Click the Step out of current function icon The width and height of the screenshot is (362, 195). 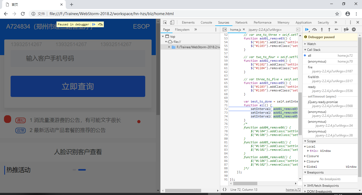329,29
